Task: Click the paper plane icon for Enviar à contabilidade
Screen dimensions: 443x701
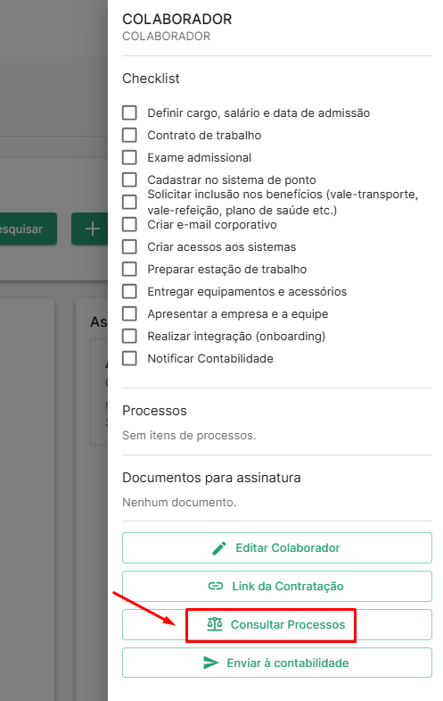Action: [x=210, y=663]
